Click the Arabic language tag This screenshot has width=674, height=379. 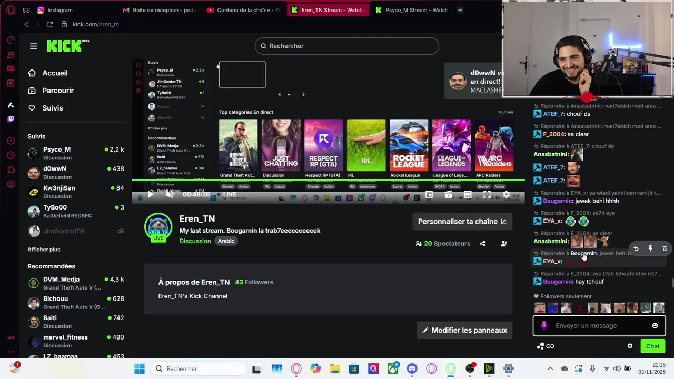point(226,241)
